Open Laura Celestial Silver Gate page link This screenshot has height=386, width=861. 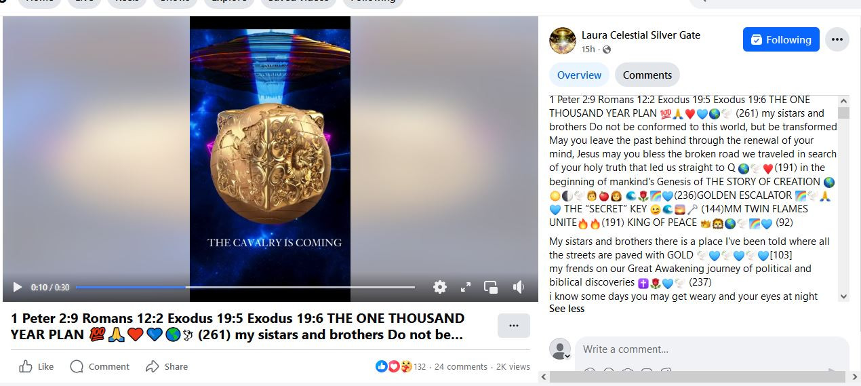(x=641, y=35)
